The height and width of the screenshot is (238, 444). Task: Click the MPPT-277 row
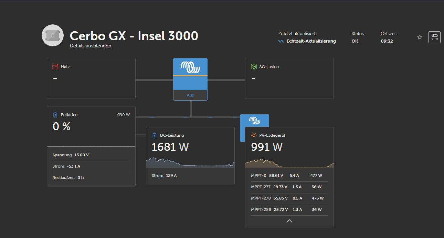(x=289, y=187)
